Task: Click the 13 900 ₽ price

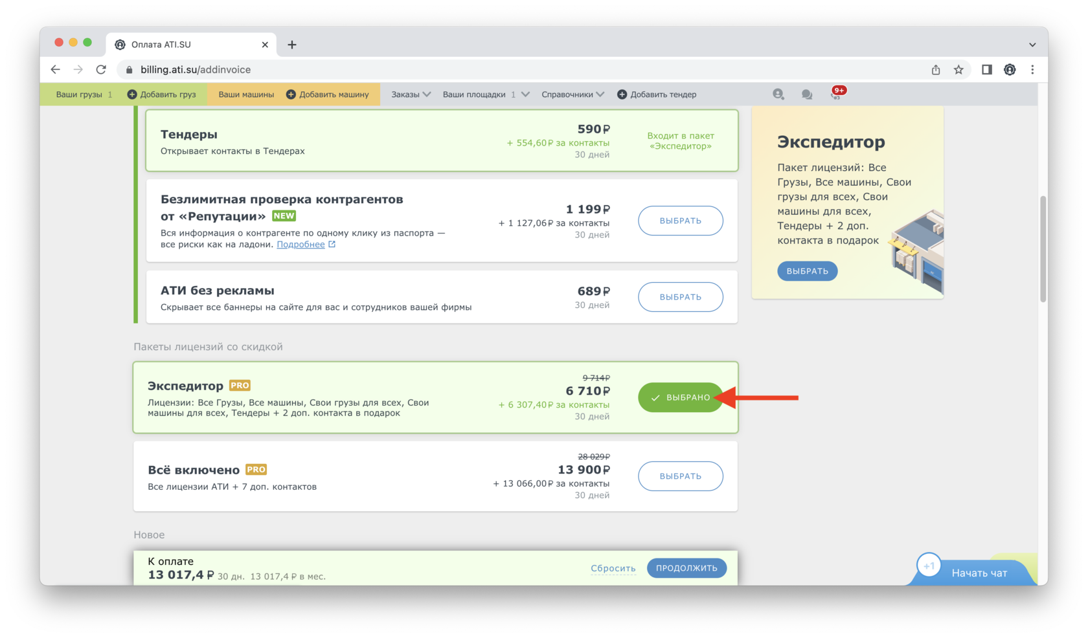Action: tap(584, 470)
